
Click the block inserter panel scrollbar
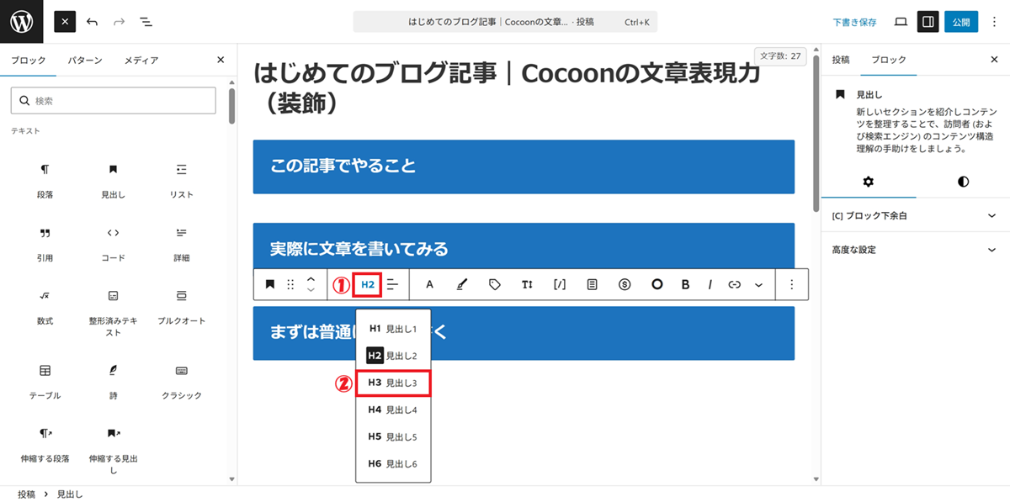(x=231, y=105)
